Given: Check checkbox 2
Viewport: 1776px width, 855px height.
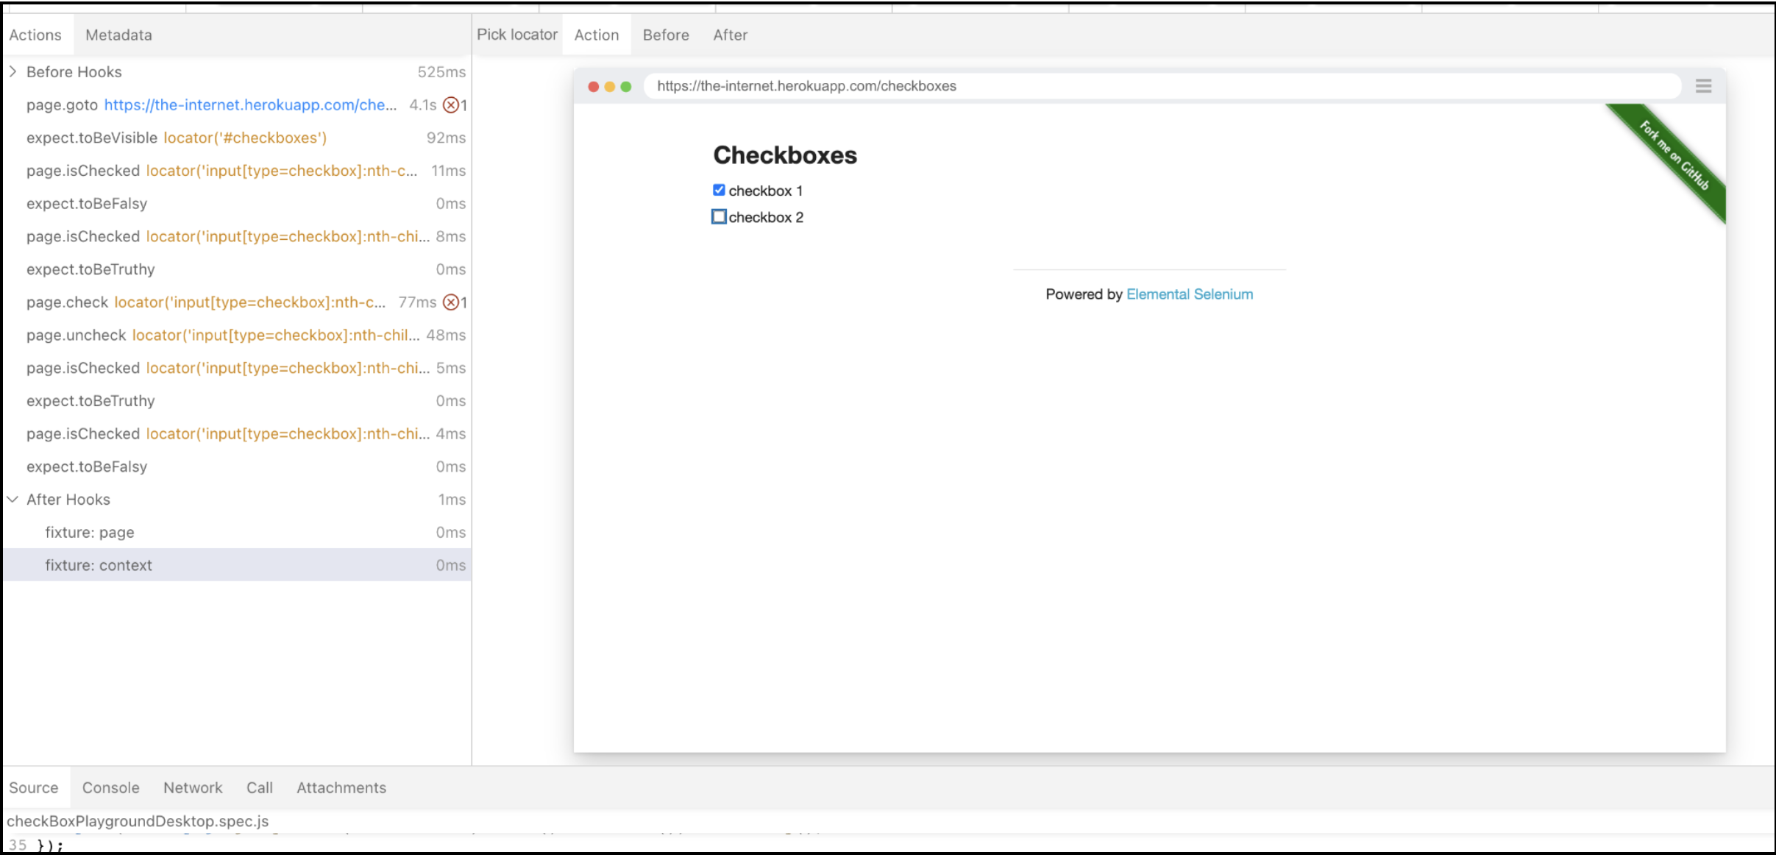Looking at the screenshot, I should coord(719,217).
